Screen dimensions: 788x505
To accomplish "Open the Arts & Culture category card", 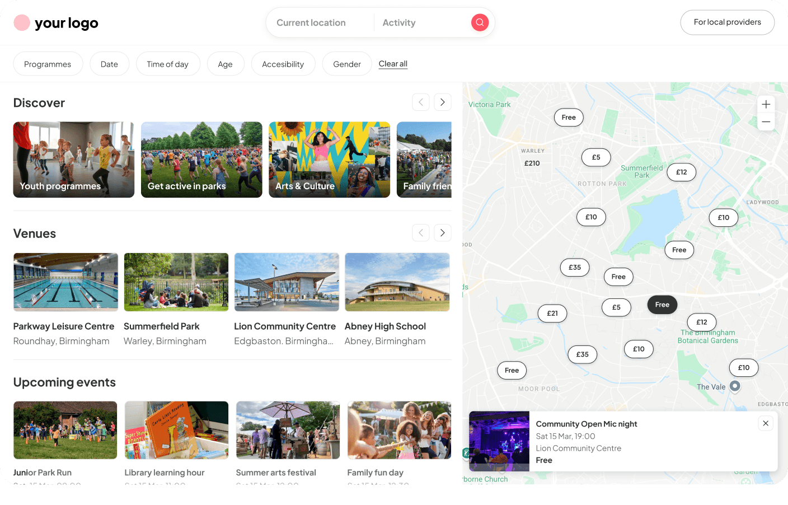I will pyautogui.click(x=330, y=160).
